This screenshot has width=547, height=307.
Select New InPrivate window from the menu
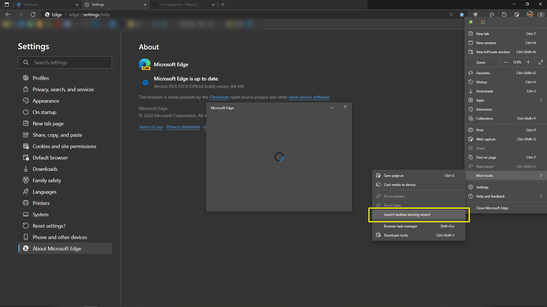(506, 52)
